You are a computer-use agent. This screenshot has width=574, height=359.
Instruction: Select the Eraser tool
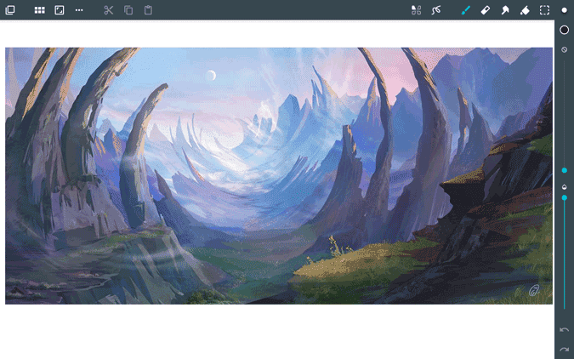[x=486, y=10]
